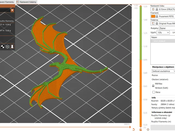Click the layer slider unlock padlock icon
Screen dimensions: 175x131
(x=141, y=129)
